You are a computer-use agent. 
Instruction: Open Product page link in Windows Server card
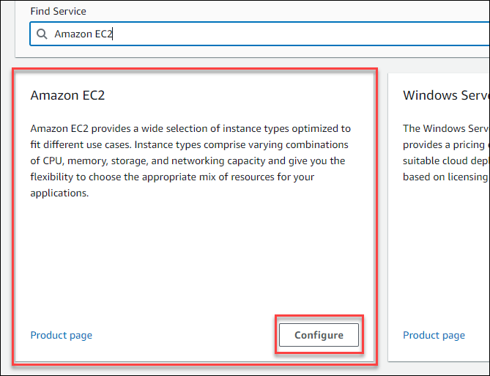434,335
